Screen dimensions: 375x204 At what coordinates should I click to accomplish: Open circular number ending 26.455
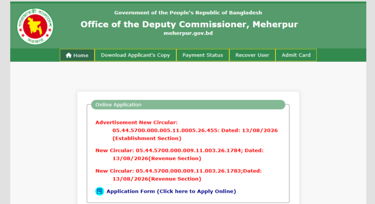tap(166, 131)
